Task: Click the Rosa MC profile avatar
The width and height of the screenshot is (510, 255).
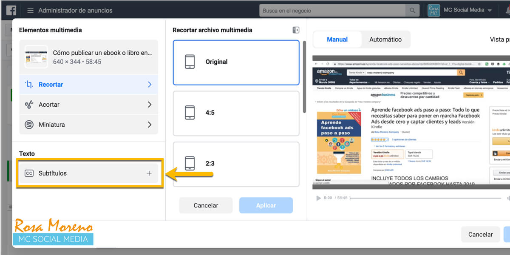Action: click(433, 10)
